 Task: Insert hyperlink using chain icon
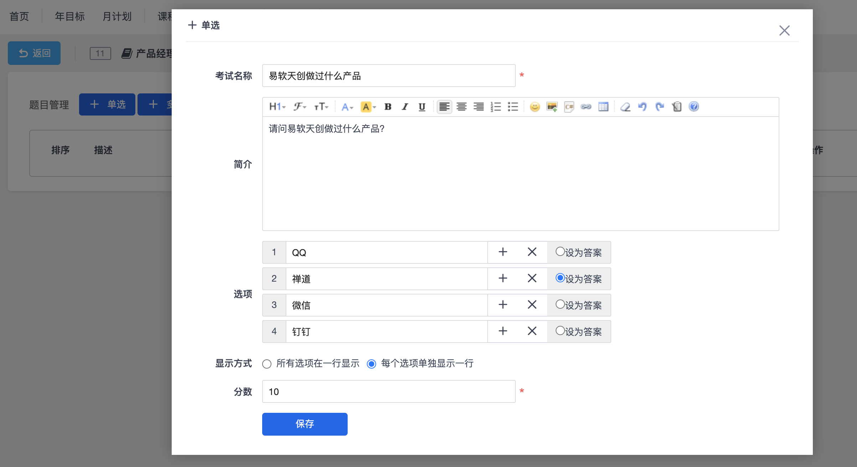[586, 107]
